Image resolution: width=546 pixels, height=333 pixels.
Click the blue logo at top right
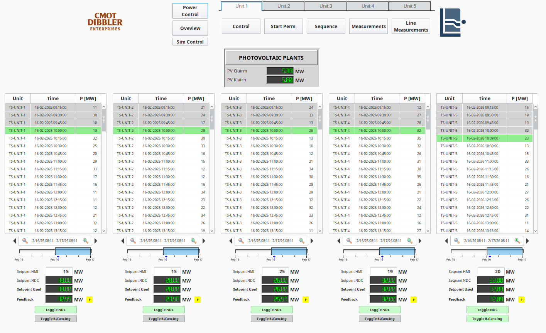tap(452, 22)
